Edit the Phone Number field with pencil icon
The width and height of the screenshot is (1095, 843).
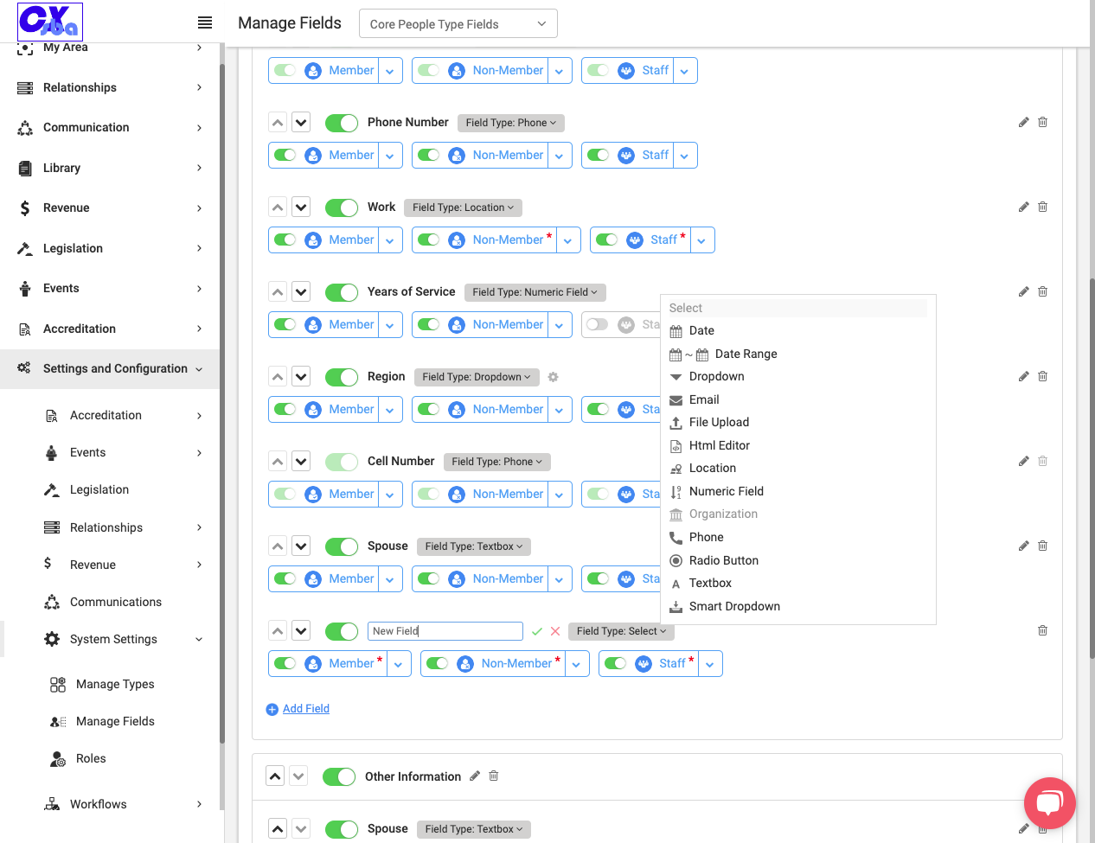point(1023,122)
